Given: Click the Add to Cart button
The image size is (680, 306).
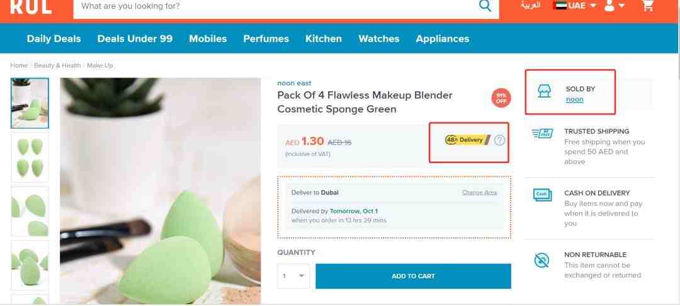Looking at the screenshot, I should click(x=413, y=276).
